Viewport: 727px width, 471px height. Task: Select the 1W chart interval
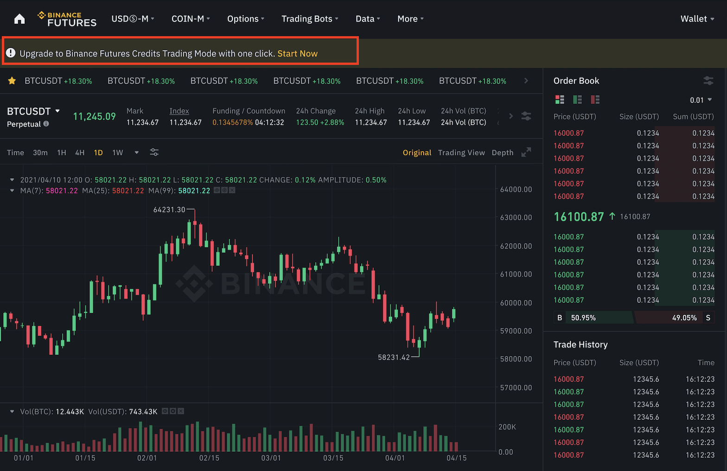point(118,153)
